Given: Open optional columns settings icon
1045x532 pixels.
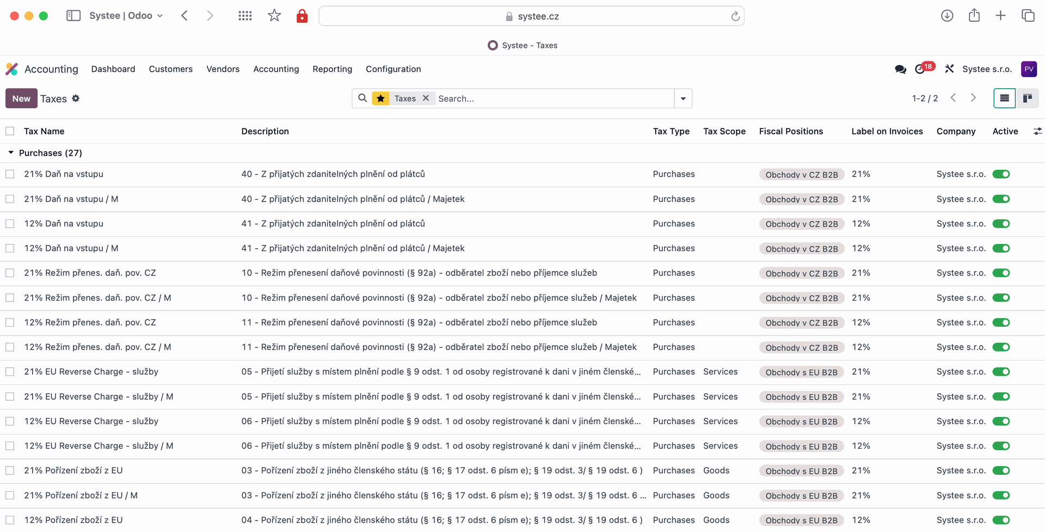Looking at the screenshot, I should coord(1037,131).
